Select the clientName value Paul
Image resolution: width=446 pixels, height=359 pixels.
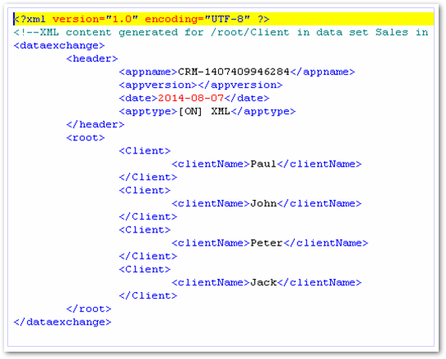(263, 164)
